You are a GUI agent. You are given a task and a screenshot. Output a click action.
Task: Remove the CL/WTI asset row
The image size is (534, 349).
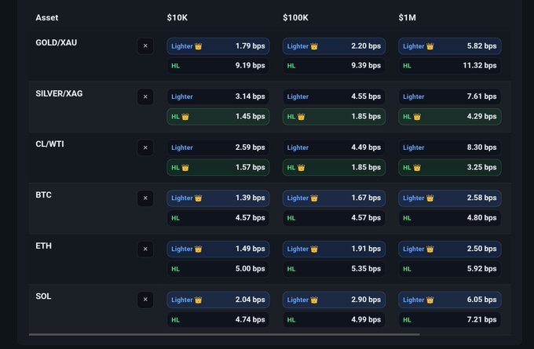point(145,147)
